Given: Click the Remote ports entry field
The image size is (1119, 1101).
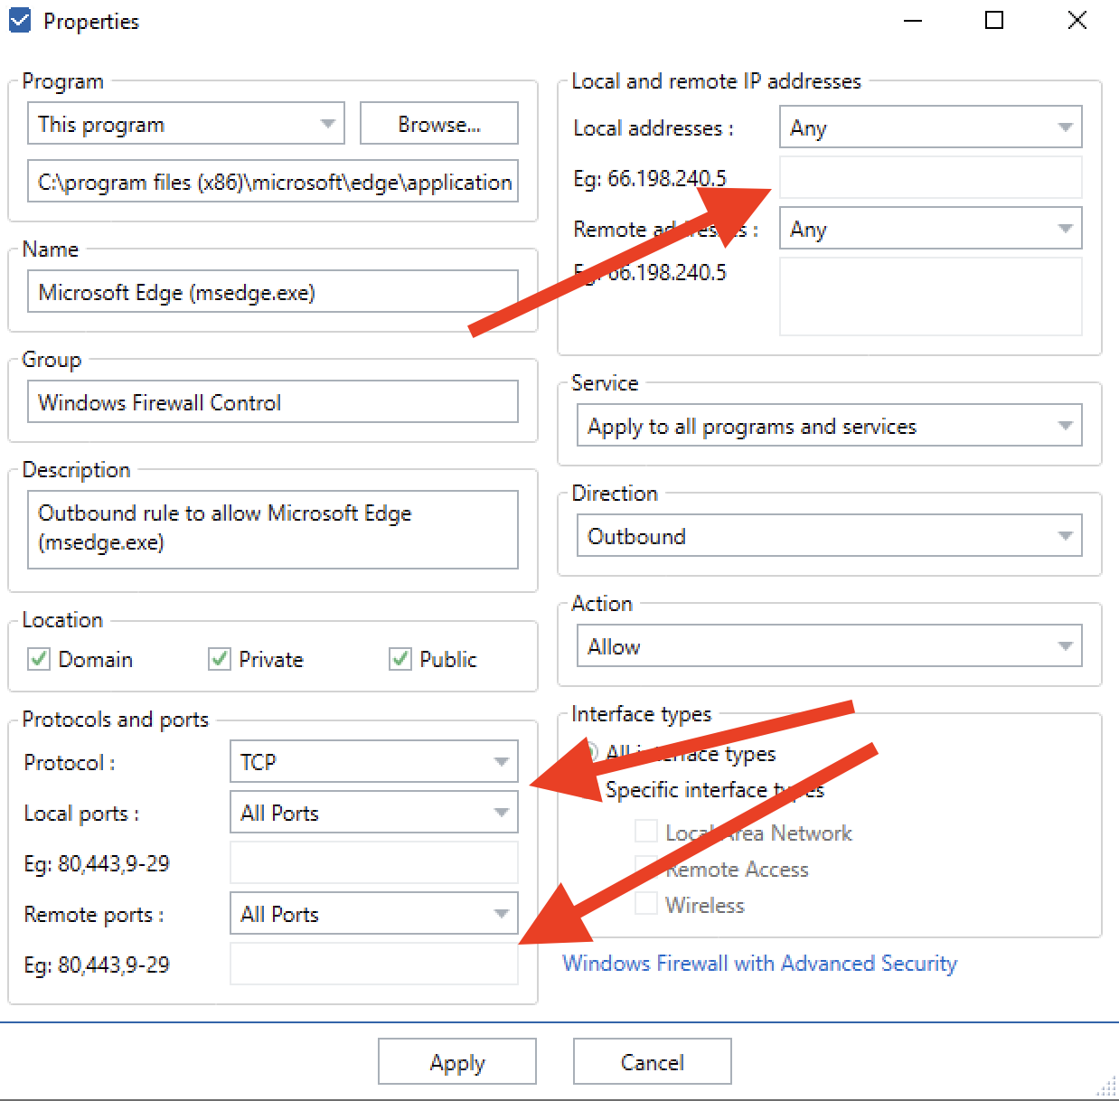Looking at the screenshot, I should point(374,965).
